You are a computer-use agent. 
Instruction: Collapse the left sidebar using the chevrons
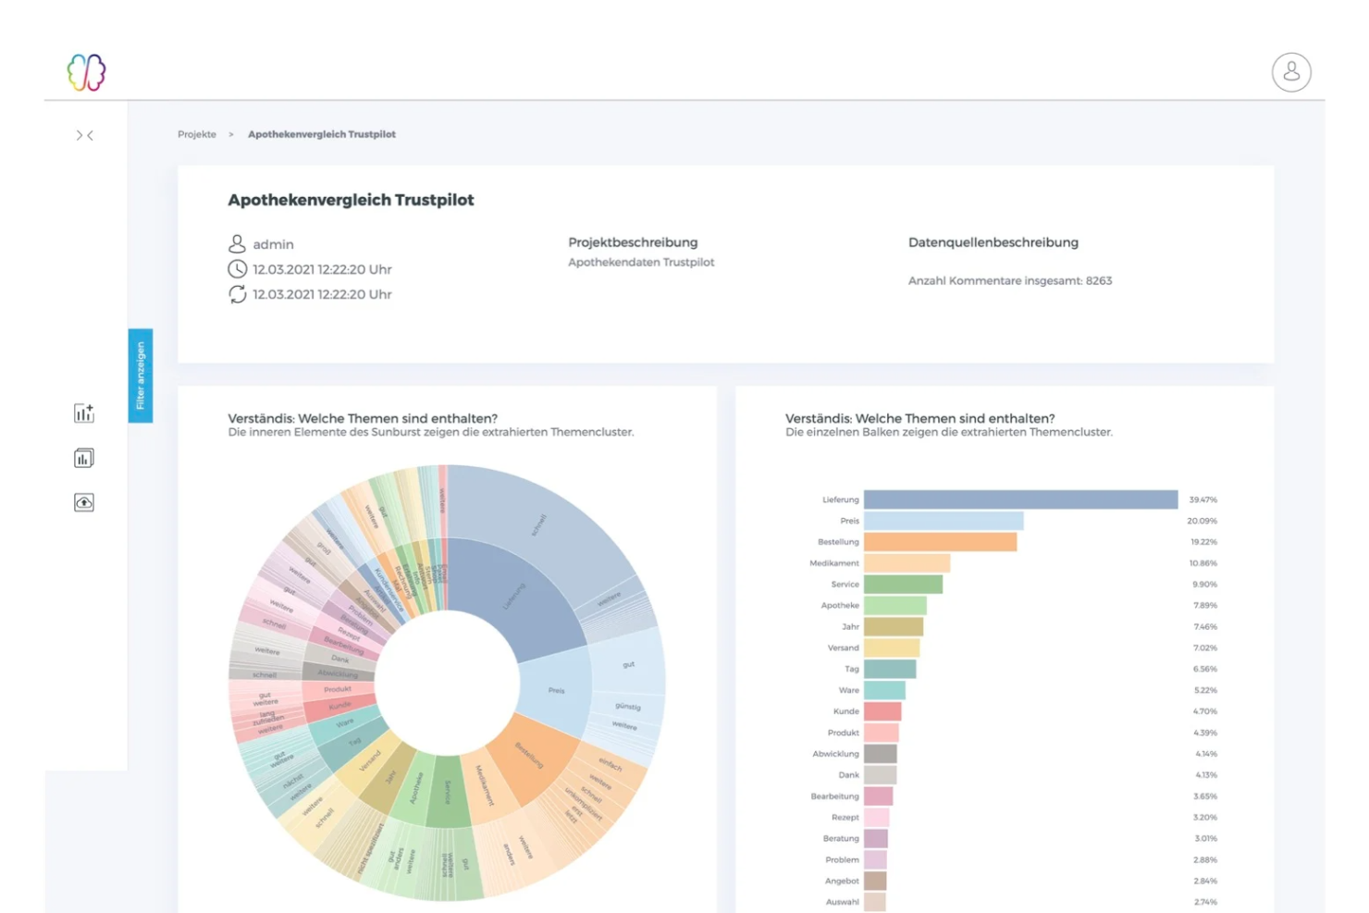tap(84, 135)
